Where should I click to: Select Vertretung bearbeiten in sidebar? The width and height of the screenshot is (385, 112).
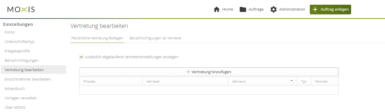coord(33,70)
